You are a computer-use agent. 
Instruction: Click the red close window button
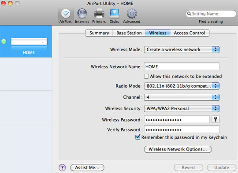click(3, 3)
